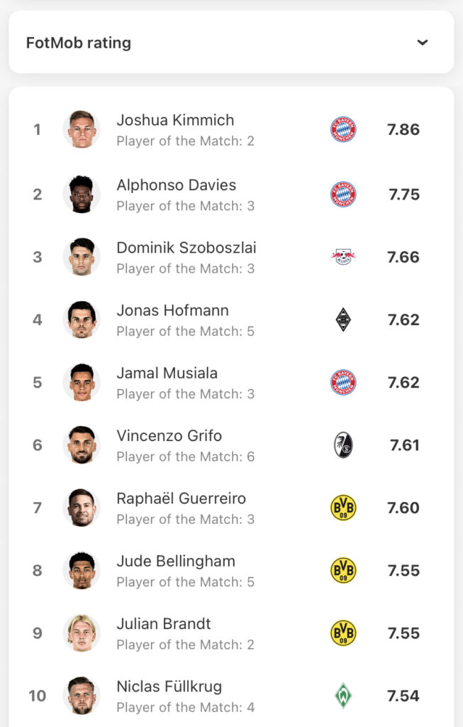Select Jamal Musiala's name
Image resolution: width=463 pixels, height=727 pixels.
tap(167, 373)
